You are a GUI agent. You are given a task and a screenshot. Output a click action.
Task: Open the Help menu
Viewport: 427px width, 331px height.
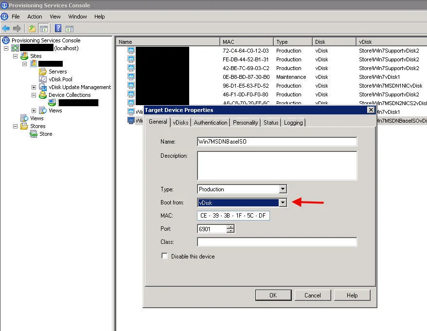click(x=99, y=17)
